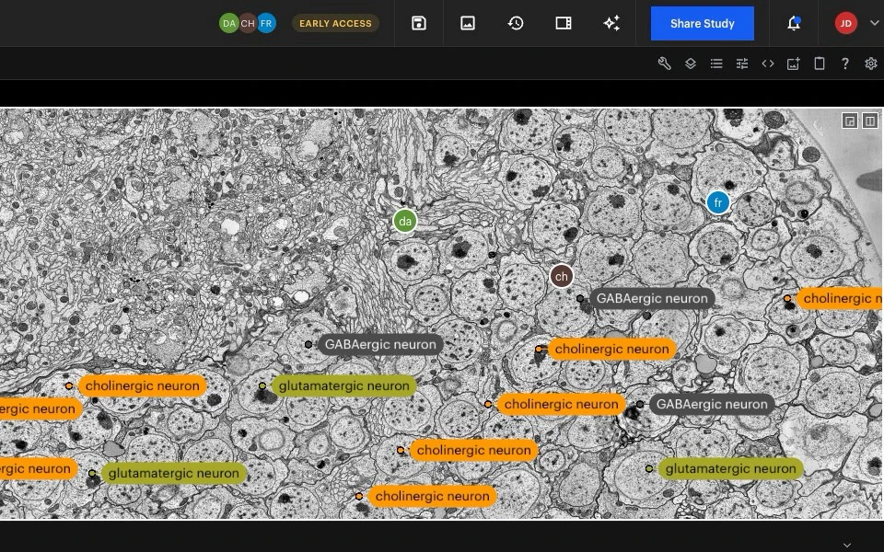Open the notifications bell
884x552 pixels.
pos(794,23)
